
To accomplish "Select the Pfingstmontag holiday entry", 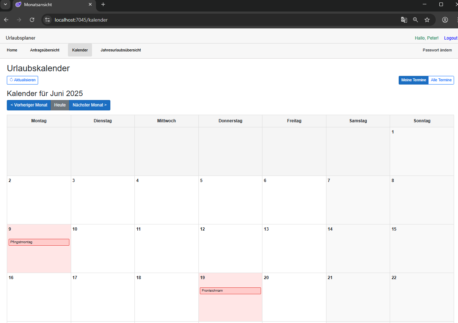I will tap(39, 242).
